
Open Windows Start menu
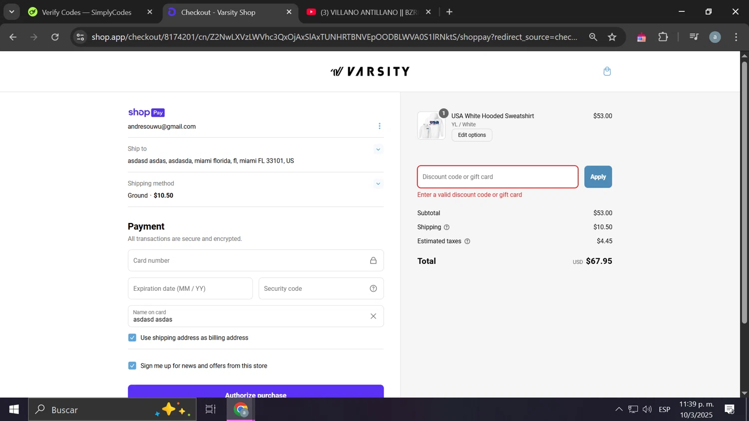(x=14, y=410)
